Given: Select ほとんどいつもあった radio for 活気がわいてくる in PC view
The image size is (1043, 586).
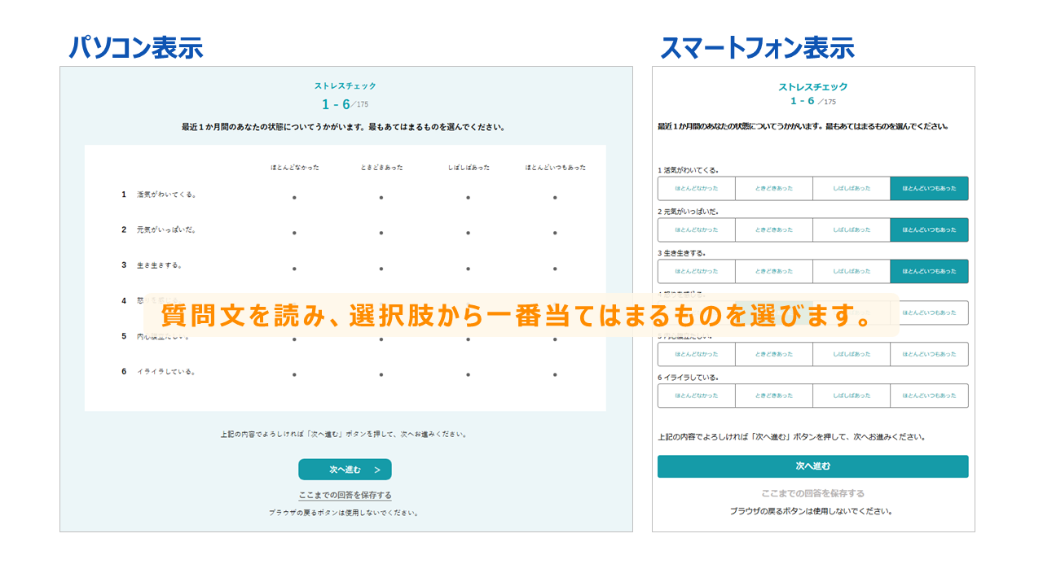Looking at the screenshot, I should pyautogui.click(x=555, y=198).
